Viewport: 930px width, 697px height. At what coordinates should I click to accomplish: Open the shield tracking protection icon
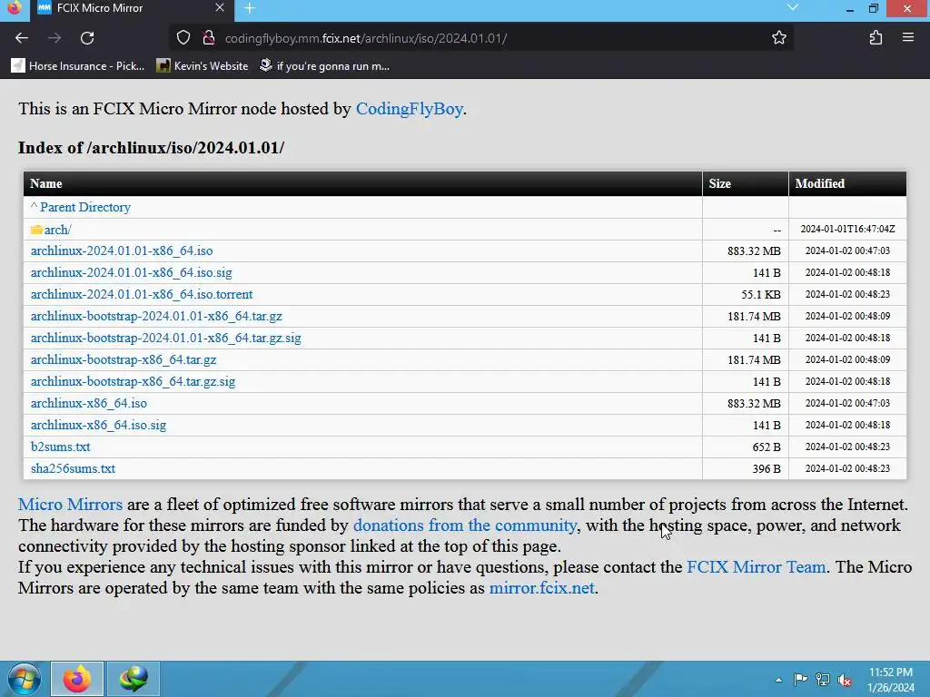click(x=183, y=38)
